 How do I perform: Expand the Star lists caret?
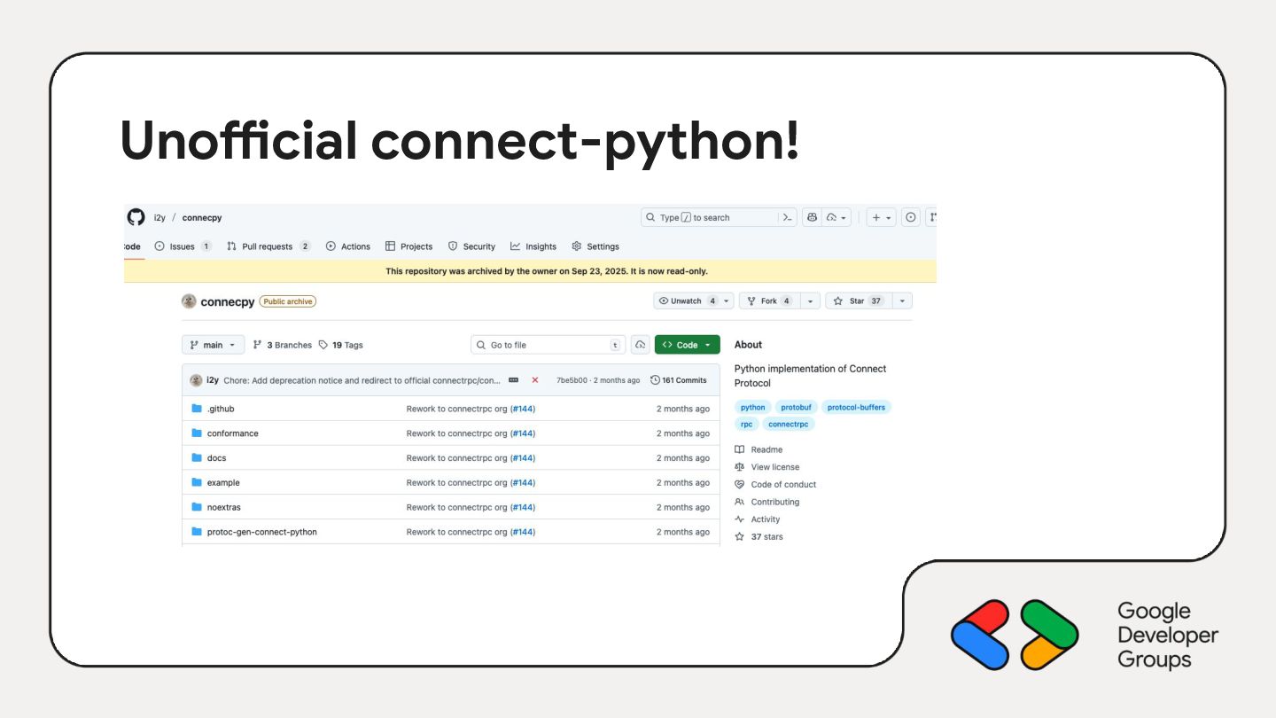click(902, 301)
